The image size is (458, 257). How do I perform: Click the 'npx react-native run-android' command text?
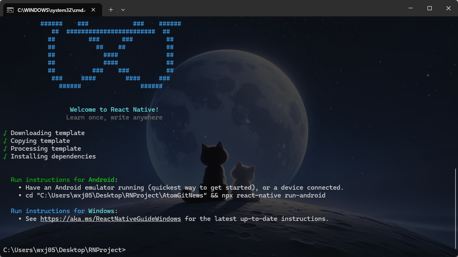click(273, 195)
